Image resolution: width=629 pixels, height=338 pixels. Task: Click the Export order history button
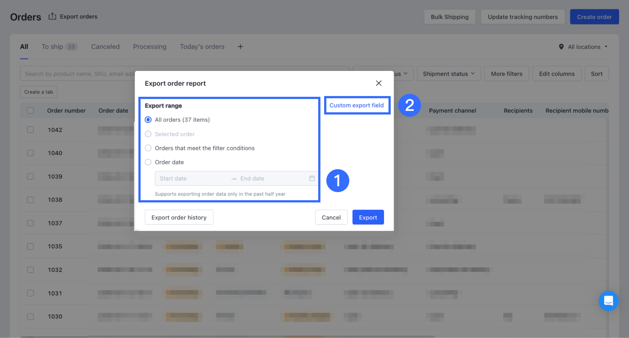coord(179,217)
